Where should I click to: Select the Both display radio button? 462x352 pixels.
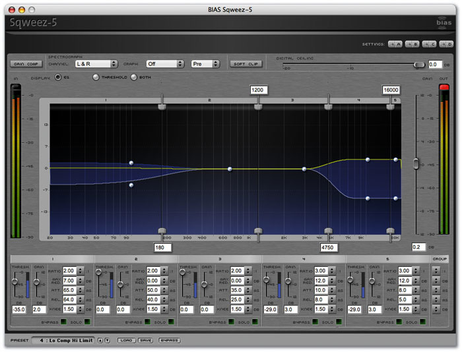pos(134,77)
